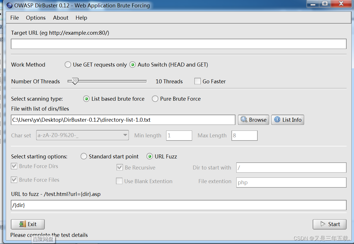The image size is (354, 244).
Task: Click the info icon on List Info button
Action: click(x=277, y=120)
